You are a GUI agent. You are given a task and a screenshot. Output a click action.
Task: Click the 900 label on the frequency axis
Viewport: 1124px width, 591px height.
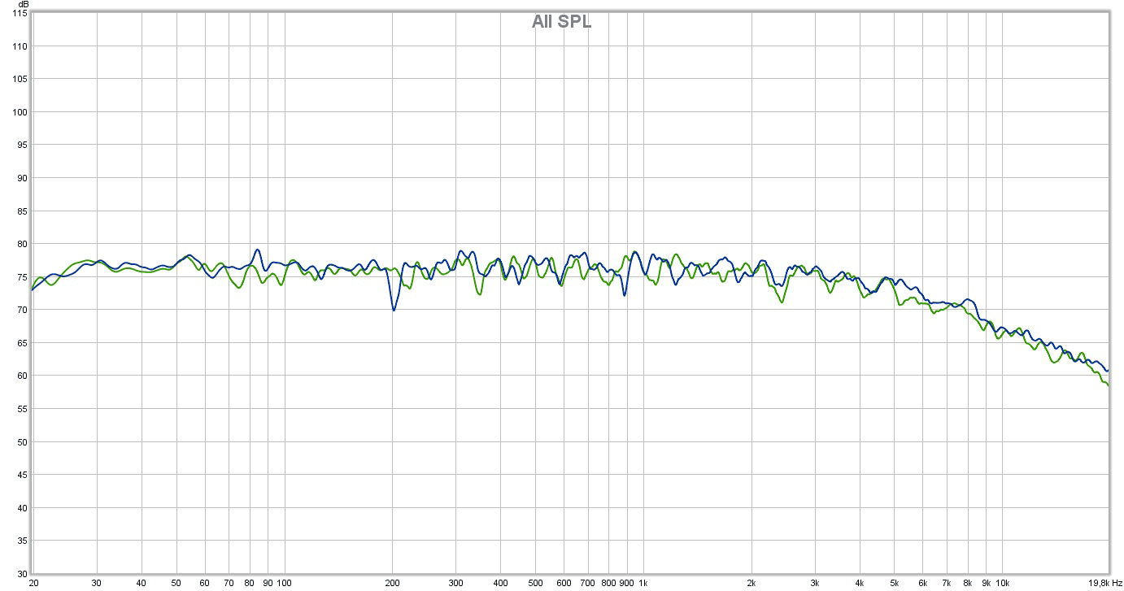(627, 583)
